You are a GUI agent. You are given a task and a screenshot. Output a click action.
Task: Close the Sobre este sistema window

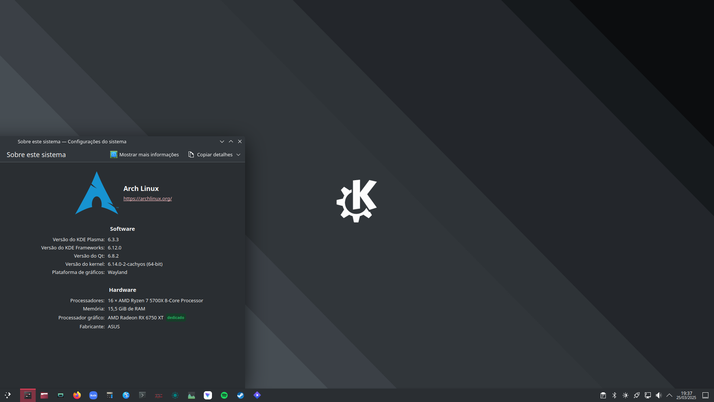click(x=240, y=141)
